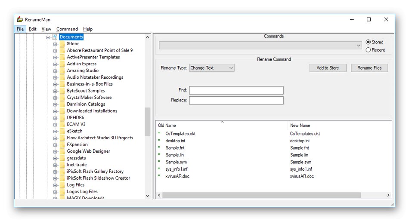Select the Inet-trade folder
This screenshot has height=221, width=409.
point(77,165)
